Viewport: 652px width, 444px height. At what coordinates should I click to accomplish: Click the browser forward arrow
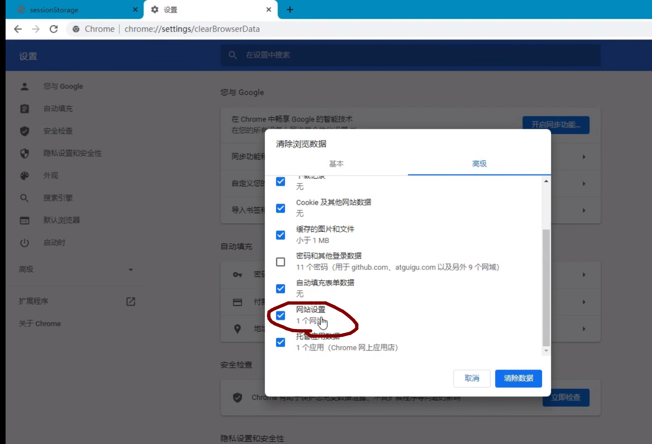[36, 29]
